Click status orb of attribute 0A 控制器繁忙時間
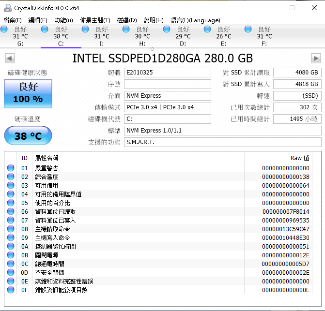 pyautogui.click(x=11, y=246)
